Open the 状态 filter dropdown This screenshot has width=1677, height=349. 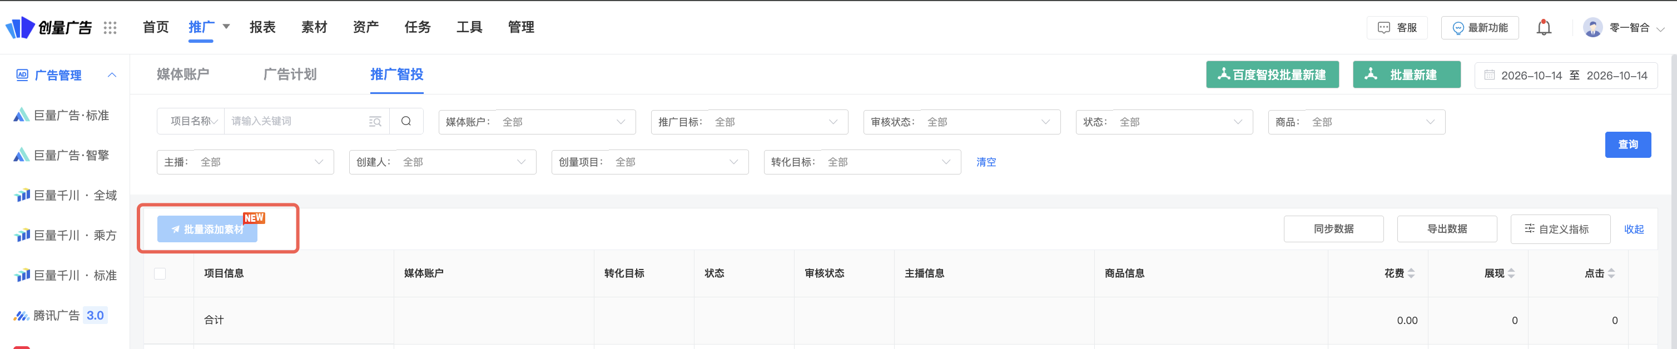[1164, 122]
